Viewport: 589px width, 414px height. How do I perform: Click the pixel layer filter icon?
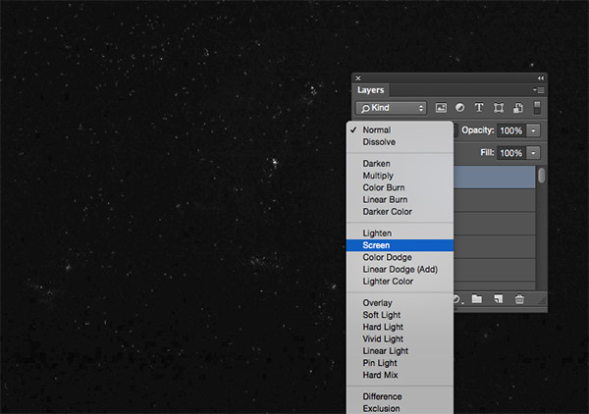(x=441, y=107)
